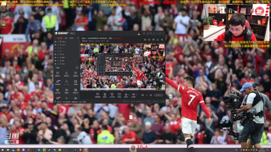Toggle visibility of 文本 1 layer
The width and height of the screenshot is (271, 152).
56,45
